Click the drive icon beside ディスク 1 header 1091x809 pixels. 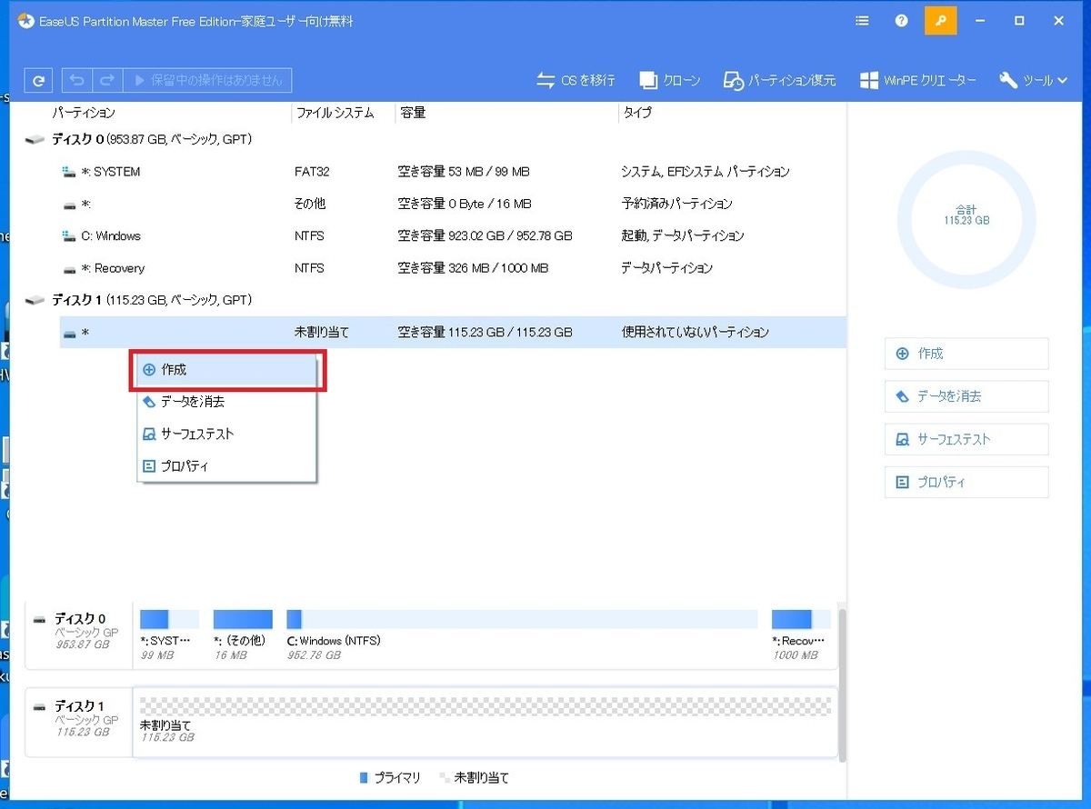click(x=35, y=300)
